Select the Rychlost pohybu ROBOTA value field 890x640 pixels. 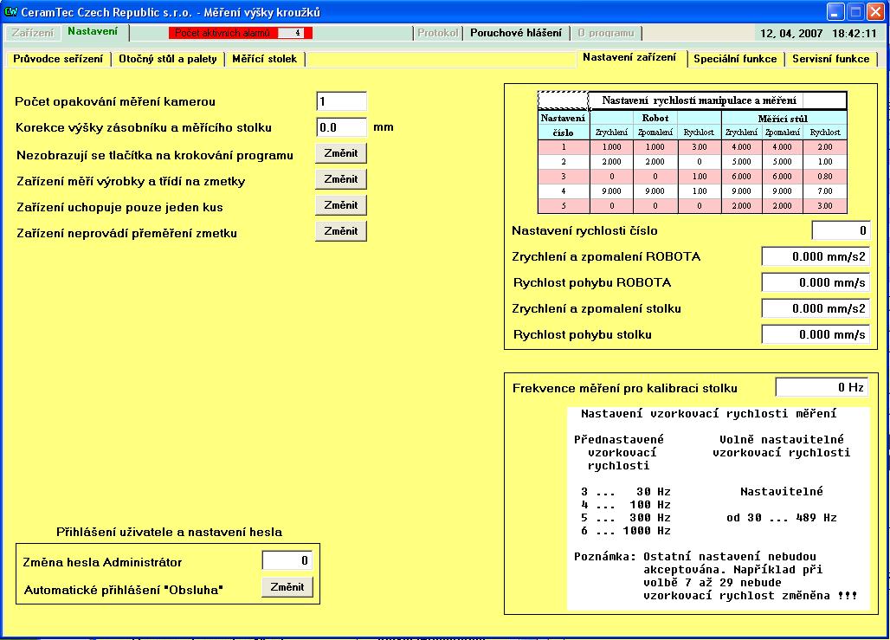(x=815, y=282)
